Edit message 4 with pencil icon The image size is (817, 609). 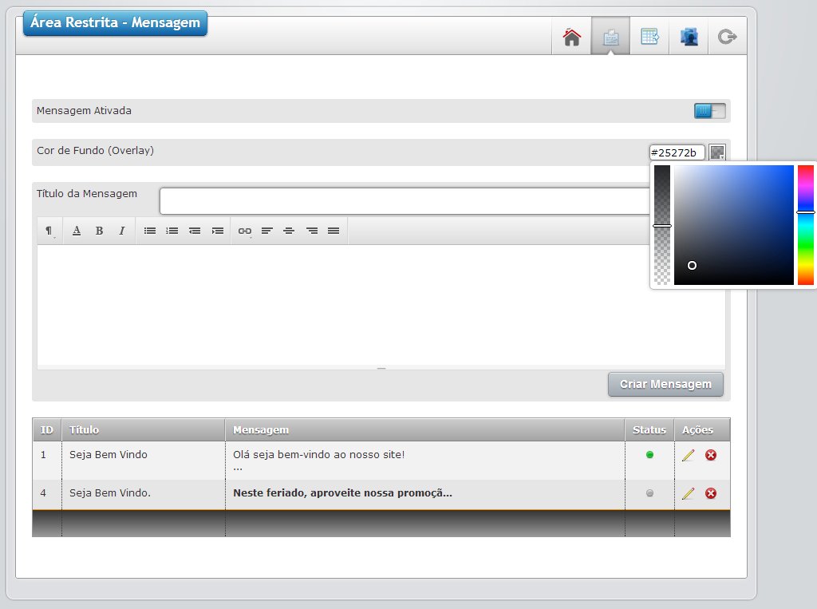(688, 492)
